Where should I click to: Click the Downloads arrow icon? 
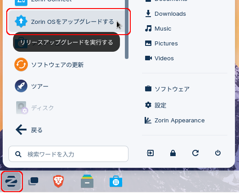[x=148, y=13]
